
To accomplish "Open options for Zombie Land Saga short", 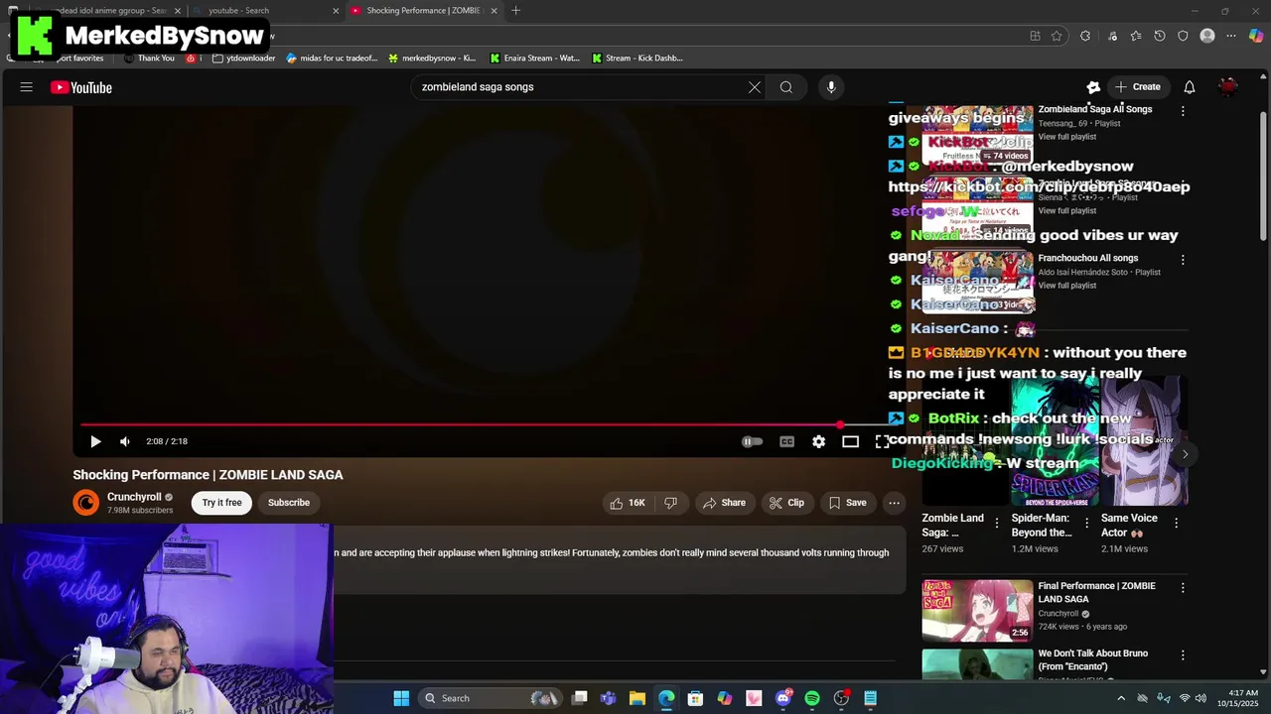I will [x=997, y=523].
